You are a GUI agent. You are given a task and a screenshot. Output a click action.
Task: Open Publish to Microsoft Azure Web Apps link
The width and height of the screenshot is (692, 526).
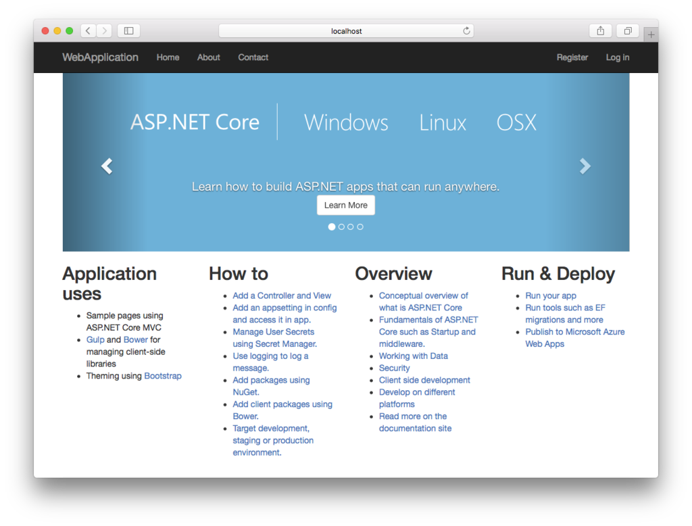tap(574, 338)
